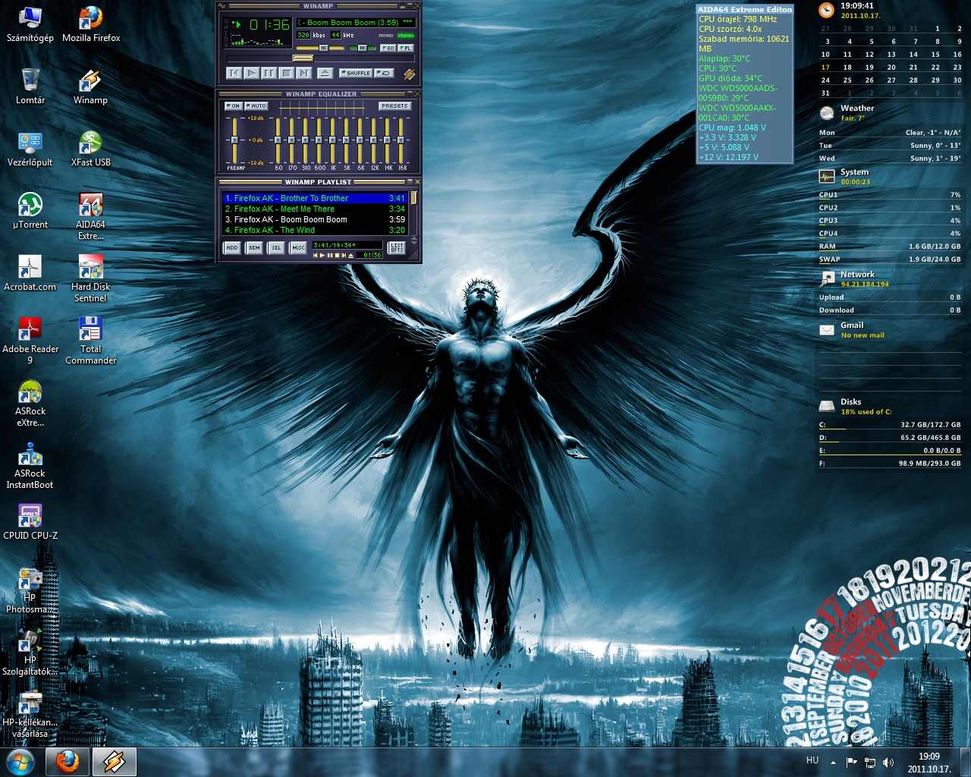
Task: Open CPUID CPU-Z desktop icon
Action: pos(30,522)
